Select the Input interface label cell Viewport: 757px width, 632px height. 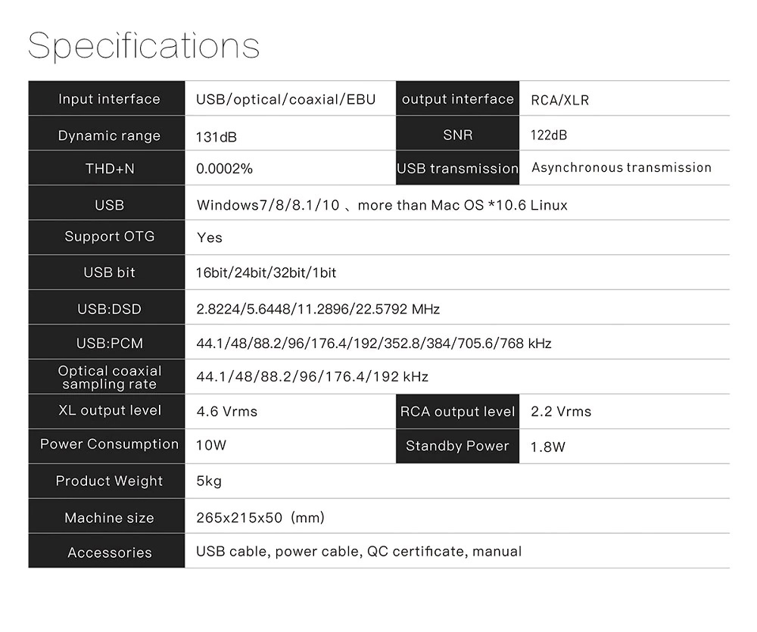coord(109,99)
